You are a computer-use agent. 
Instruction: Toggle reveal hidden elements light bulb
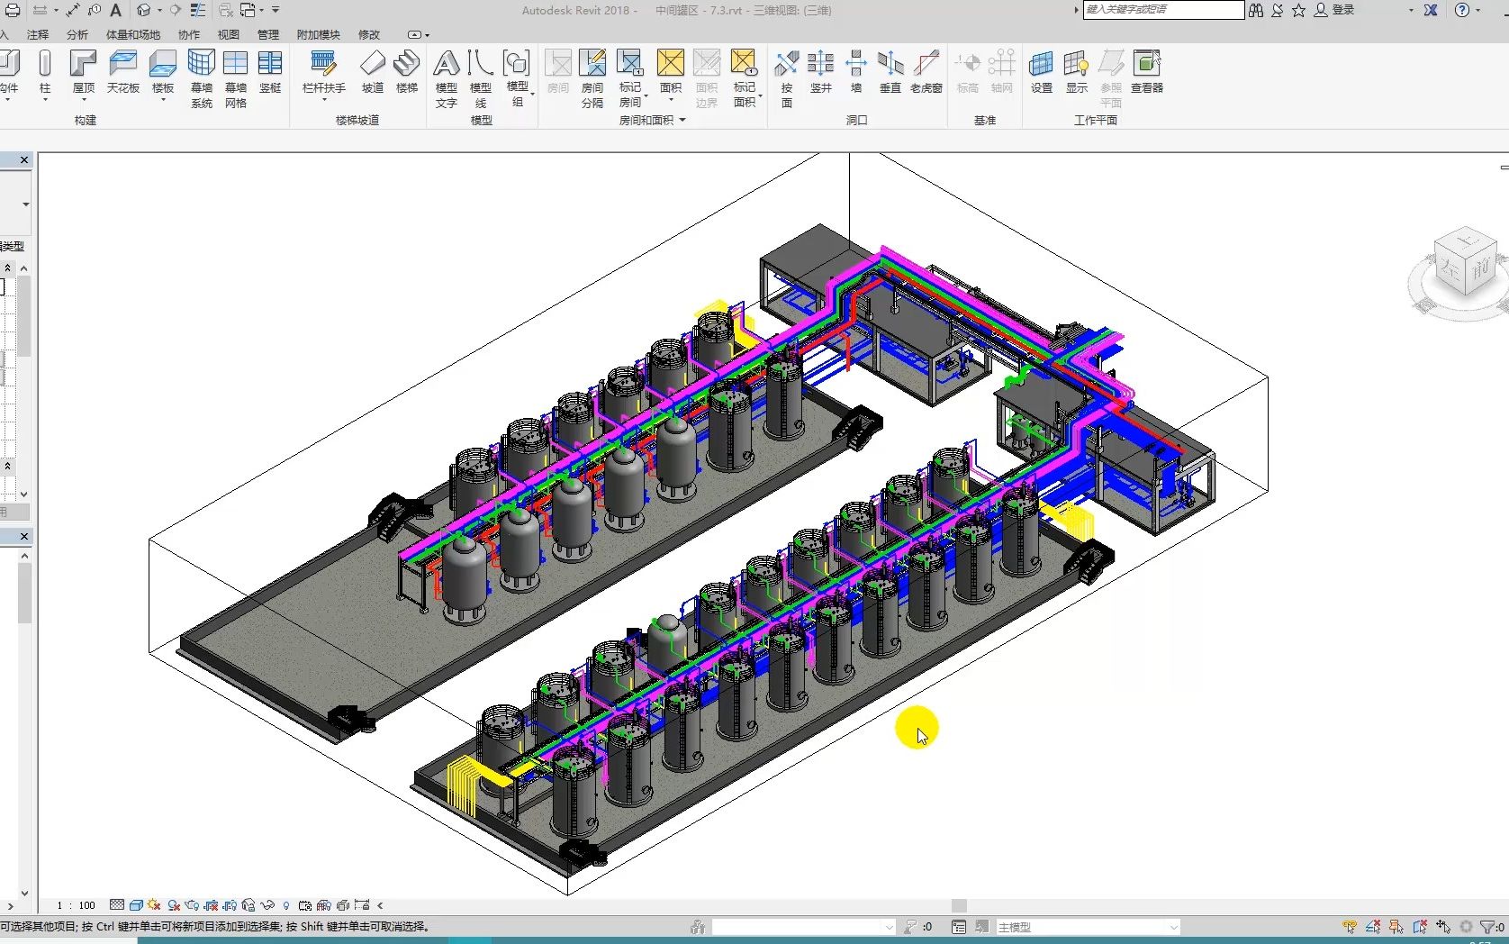(x=286, y=905)
